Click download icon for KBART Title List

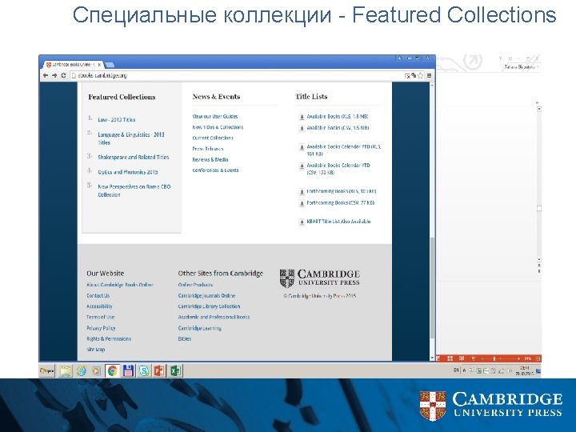point(302,222)
